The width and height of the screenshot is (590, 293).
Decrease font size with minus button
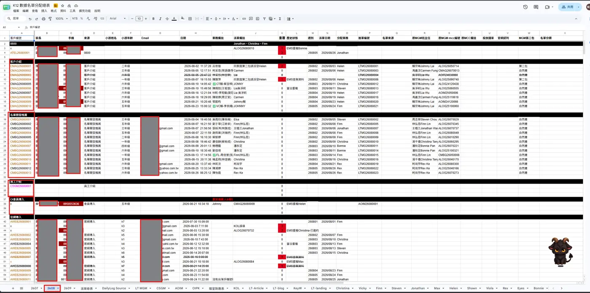click(x=132, y=19)
